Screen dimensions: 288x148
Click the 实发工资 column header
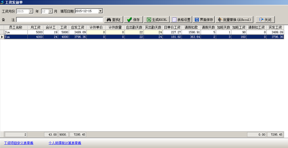click(x=275, y=28)
